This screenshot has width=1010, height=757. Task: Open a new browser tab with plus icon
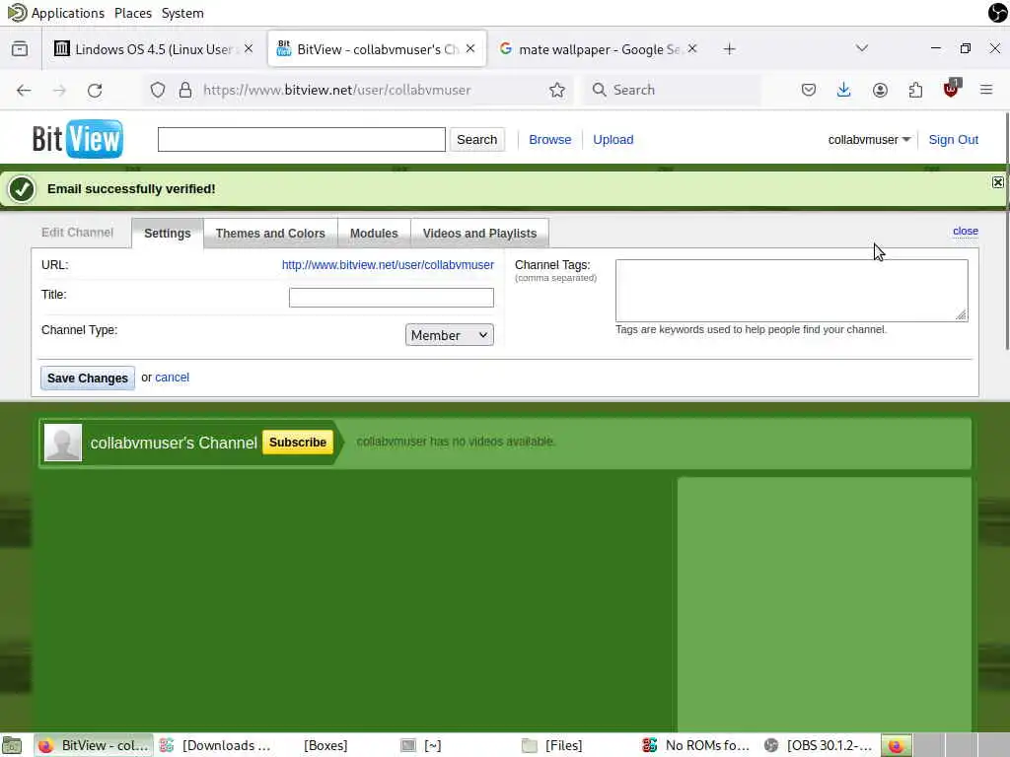pos(729,49)
